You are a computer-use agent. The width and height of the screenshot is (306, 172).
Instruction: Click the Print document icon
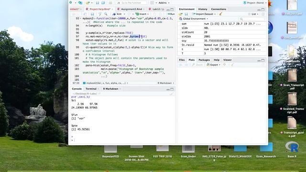110,3
